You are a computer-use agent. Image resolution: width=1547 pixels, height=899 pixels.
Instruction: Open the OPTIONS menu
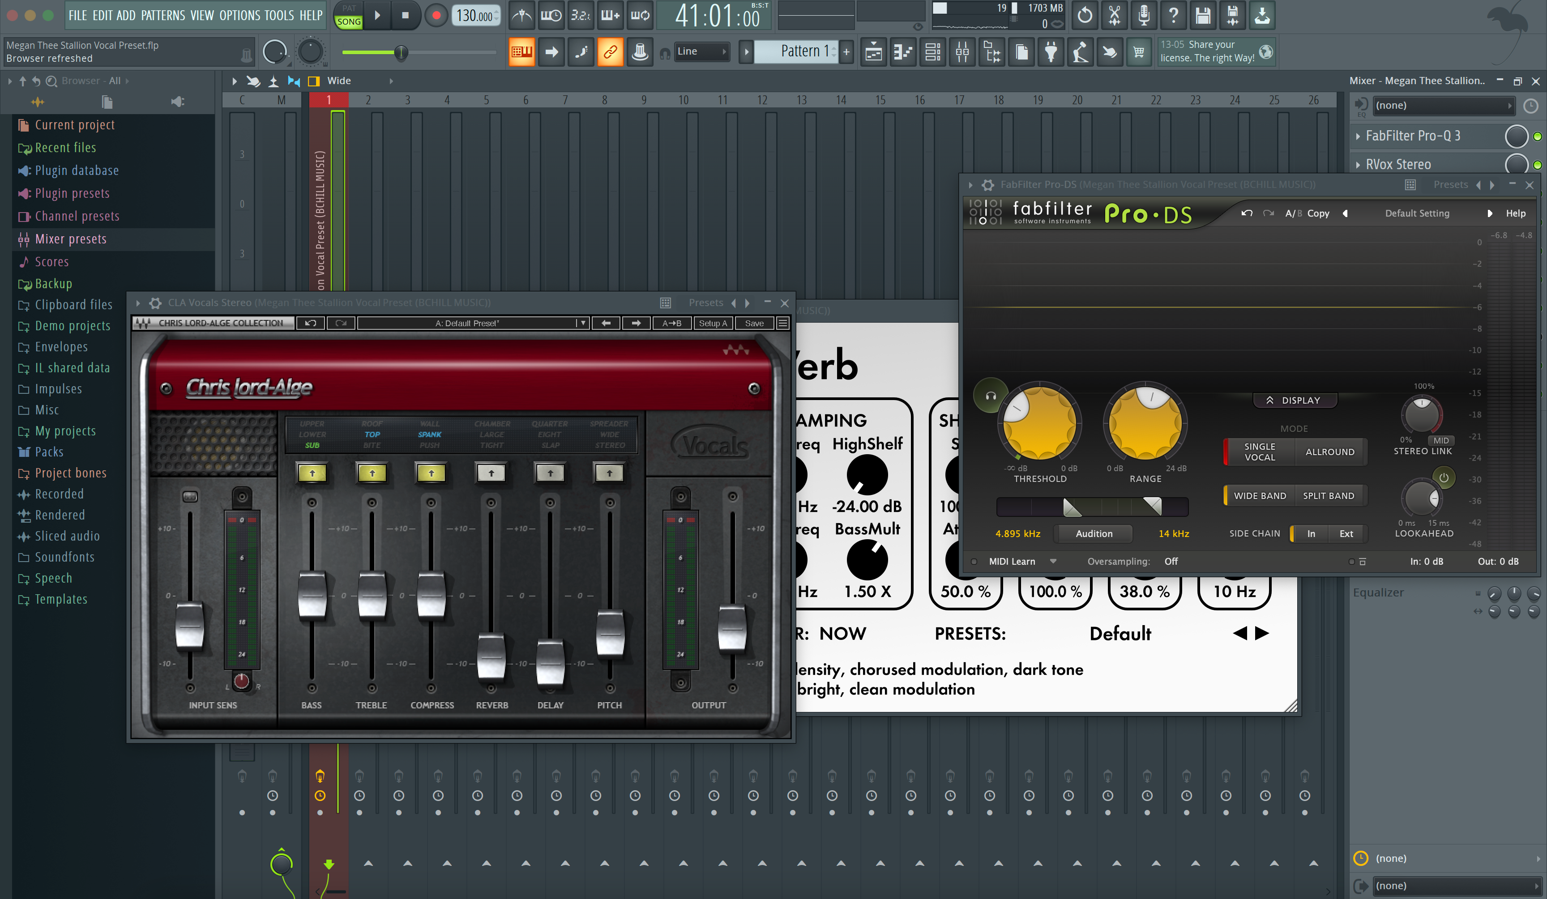(239, 15)
